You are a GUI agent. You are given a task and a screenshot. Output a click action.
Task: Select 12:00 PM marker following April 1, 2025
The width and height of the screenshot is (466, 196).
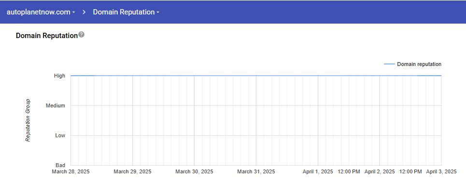click(349, 171)
